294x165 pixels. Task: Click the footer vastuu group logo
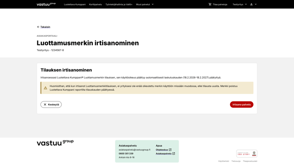[55, 143]
